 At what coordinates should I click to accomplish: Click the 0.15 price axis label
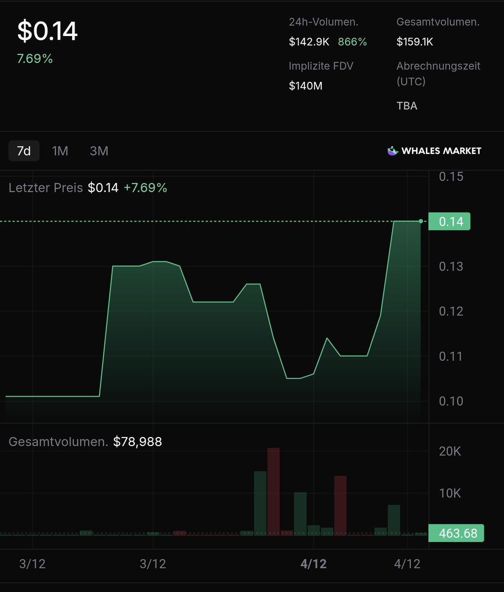[x=451, y=177]
